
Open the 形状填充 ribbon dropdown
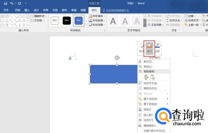coord(97,16)
